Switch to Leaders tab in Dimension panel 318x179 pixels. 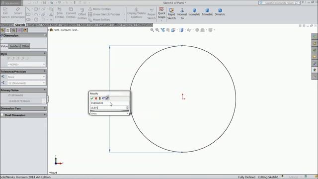(x=15, y=46)
